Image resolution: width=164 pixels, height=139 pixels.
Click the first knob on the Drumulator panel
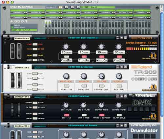click(66, 134)
